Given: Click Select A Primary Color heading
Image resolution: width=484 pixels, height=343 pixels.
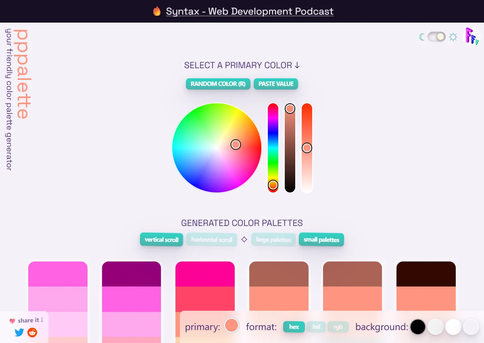Looking at the screenshot, I should click(242, 65).
